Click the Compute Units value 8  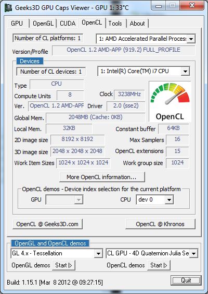(x=70, y=95)
